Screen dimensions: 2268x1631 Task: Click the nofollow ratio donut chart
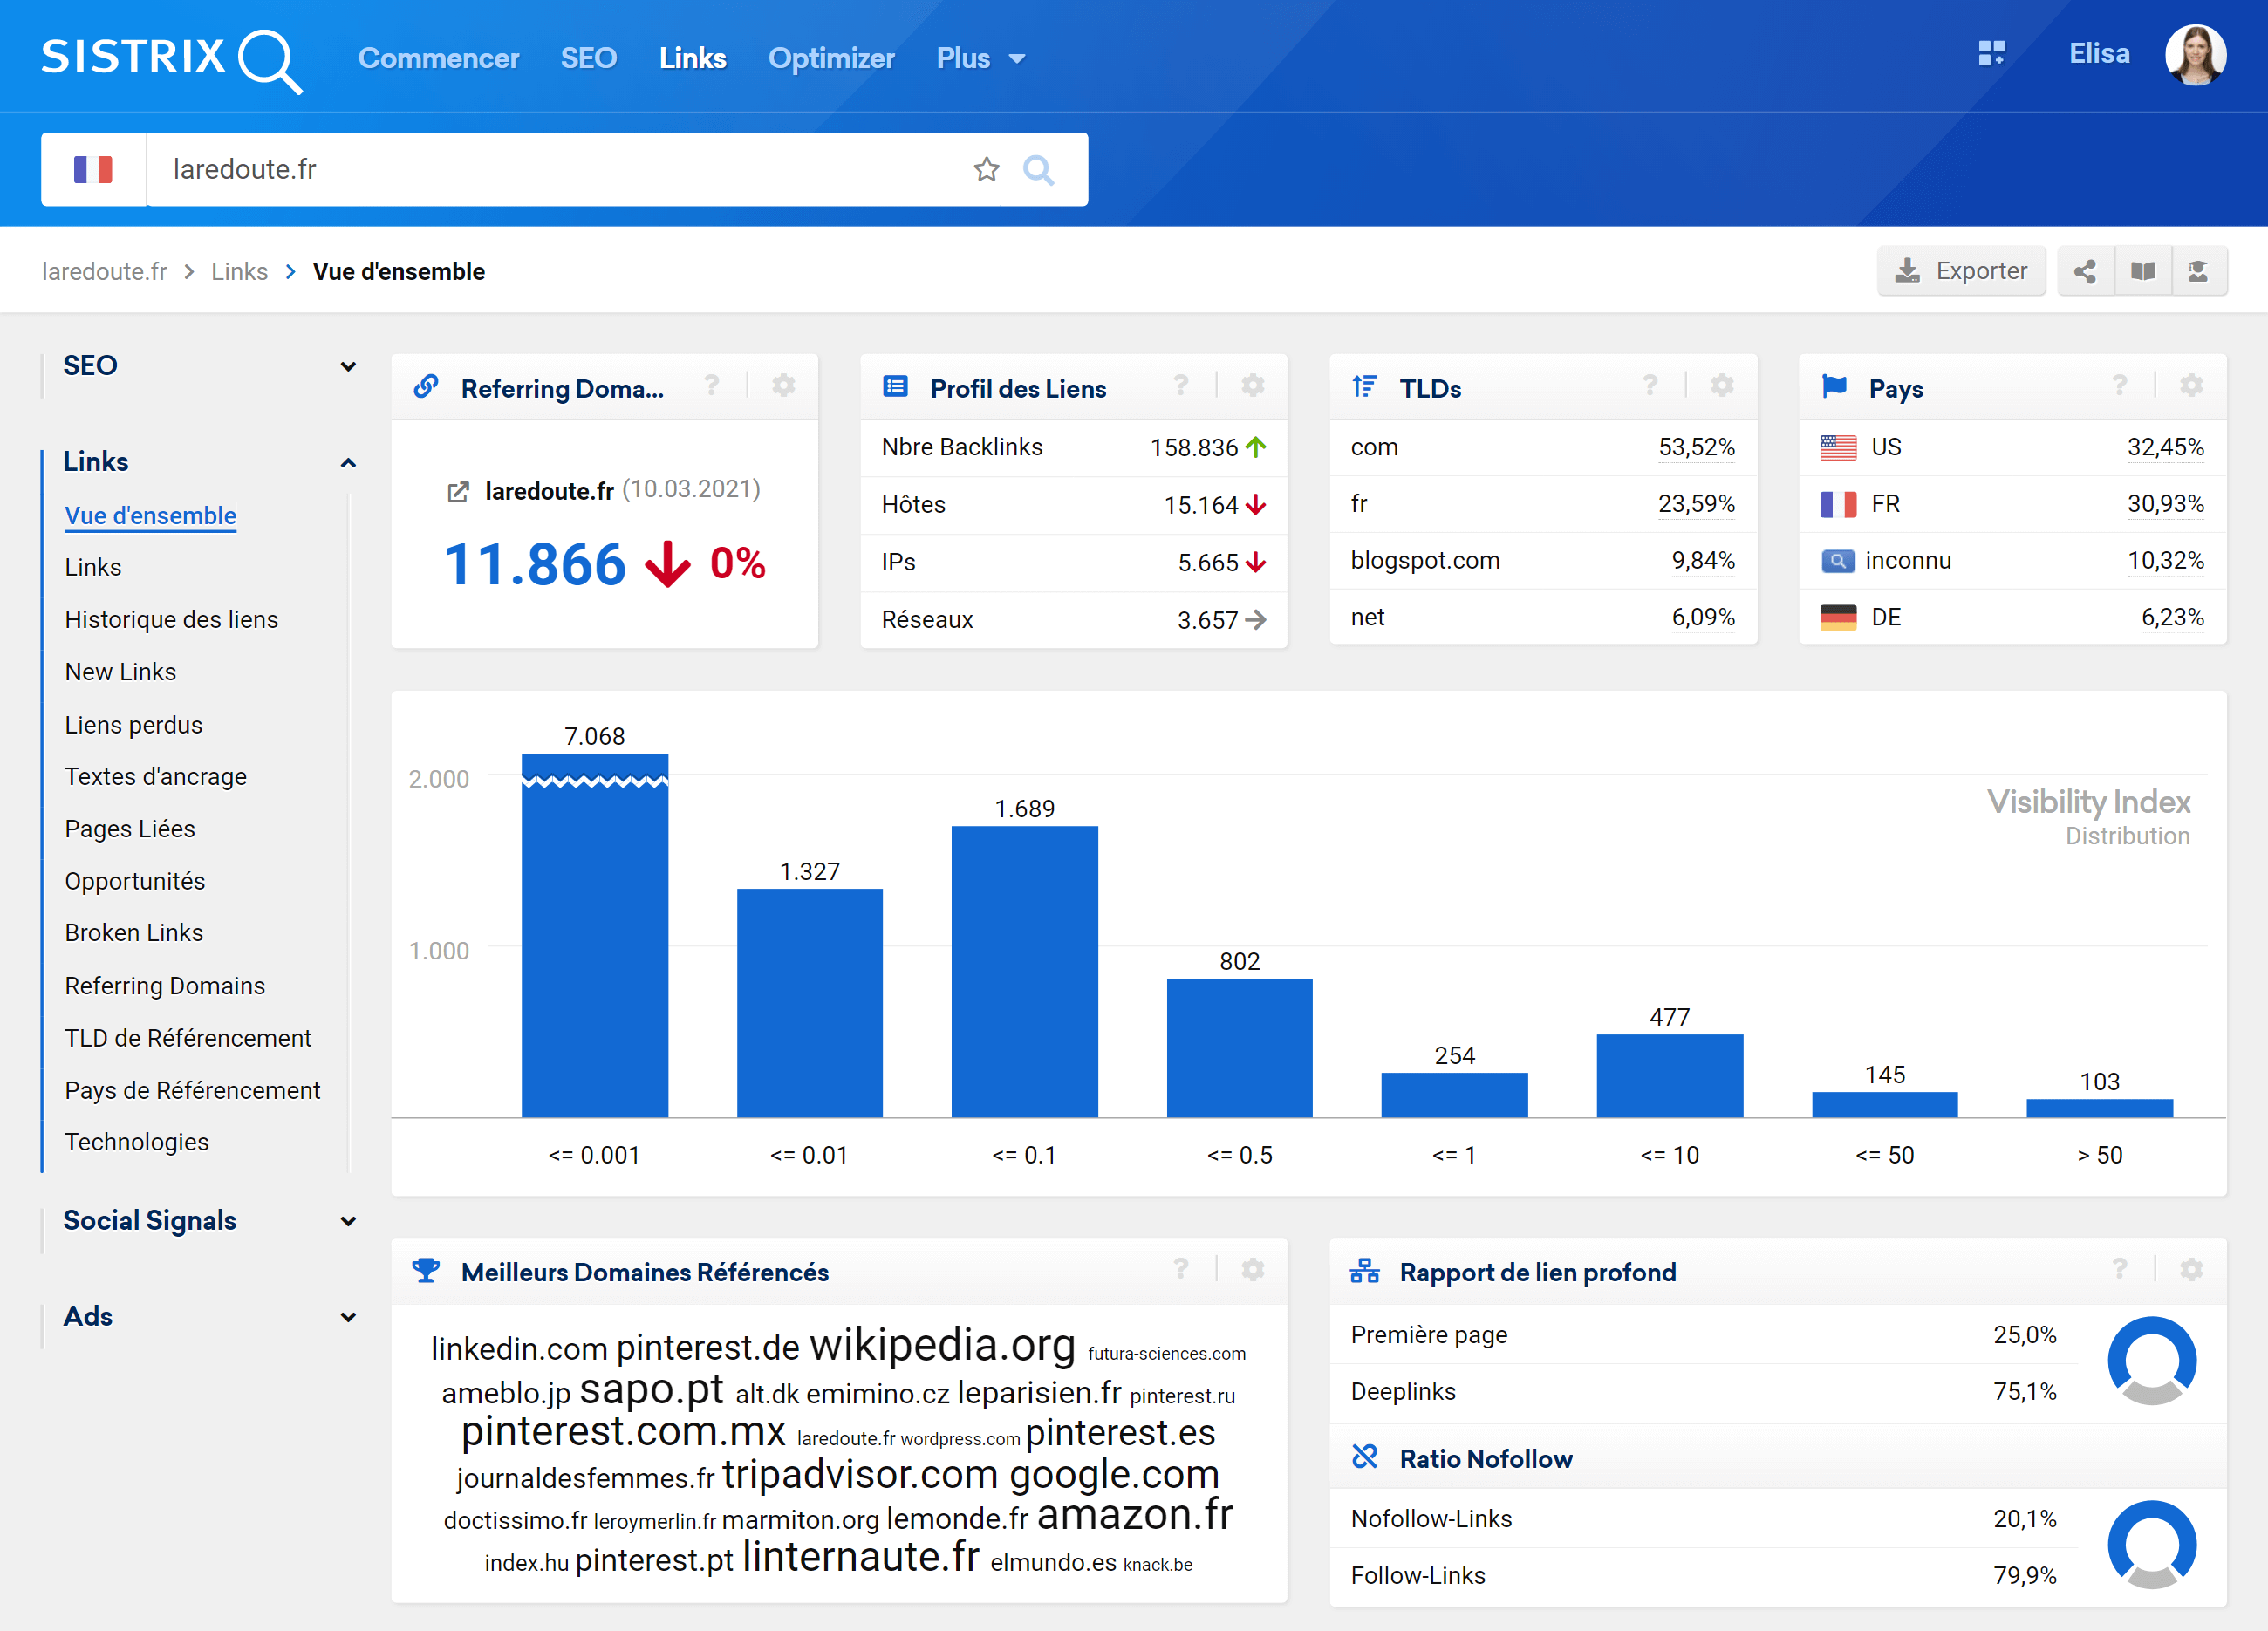pyautogui.click(x=2151, y=1545)
